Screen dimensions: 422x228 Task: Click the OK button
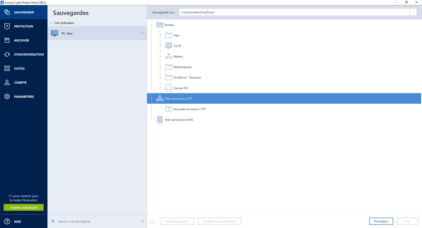point(408,221)
